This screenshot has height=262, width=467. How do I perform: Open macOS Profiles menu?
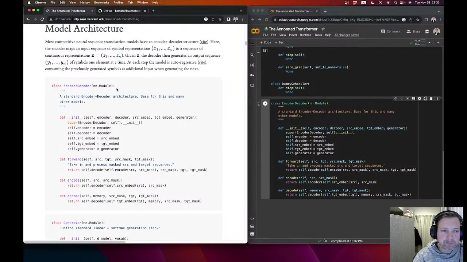point(118,3)
